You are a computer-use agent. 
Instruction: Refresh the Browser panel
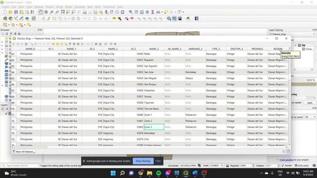coord(6,34)
